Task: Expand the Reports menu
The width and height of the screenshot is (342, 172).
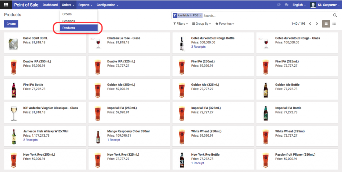Action: point(85,5)
